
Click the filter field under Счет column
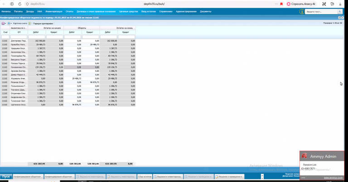5,37
